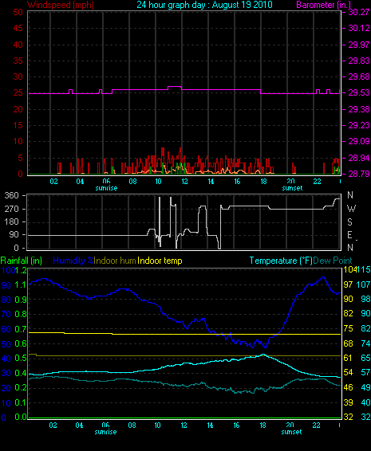Select the green rainfall axis value 0.4
Screen dimensions: 371x451
coord(21,373)
